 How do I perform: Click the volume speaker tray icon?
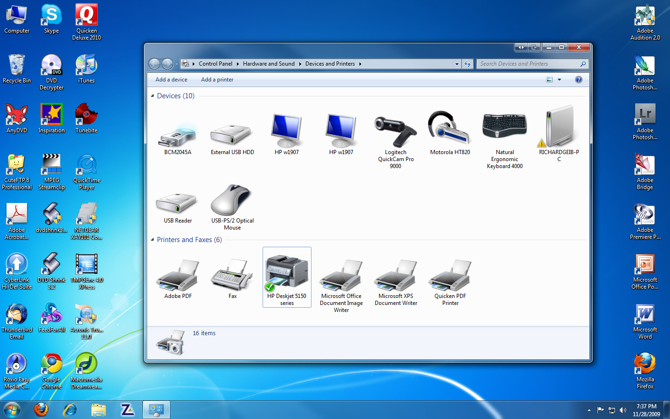(x=623, y=410)
